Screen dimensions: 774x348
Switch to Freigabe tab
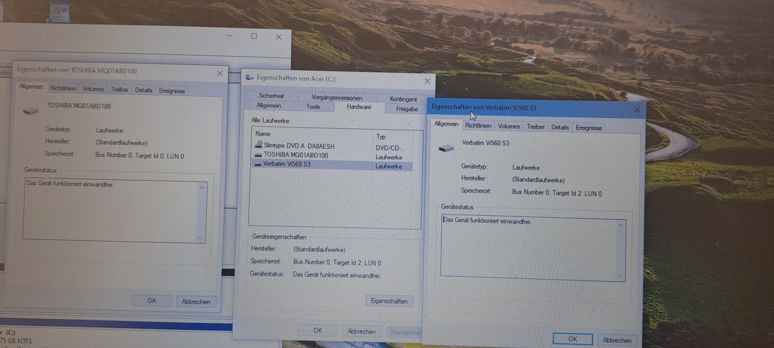click(406, 109)
